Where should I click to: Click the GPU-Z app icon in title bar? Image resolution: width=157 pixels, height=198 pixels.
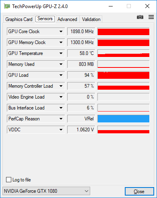click(7, 6)
